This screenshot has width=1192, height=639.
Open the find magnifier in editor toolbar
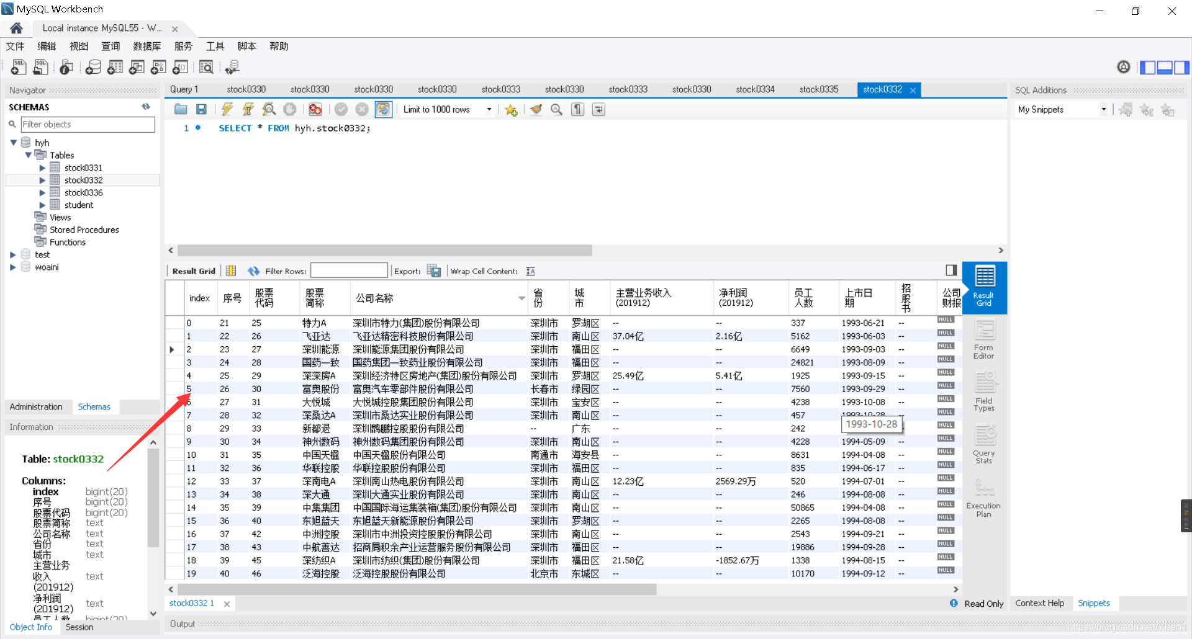coord(557,109)
